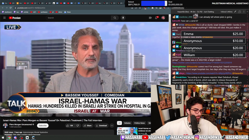Viewport: 249px width, 140px height.
Task: Click the HasanAbi live chat header title
Action: point(195,12)
